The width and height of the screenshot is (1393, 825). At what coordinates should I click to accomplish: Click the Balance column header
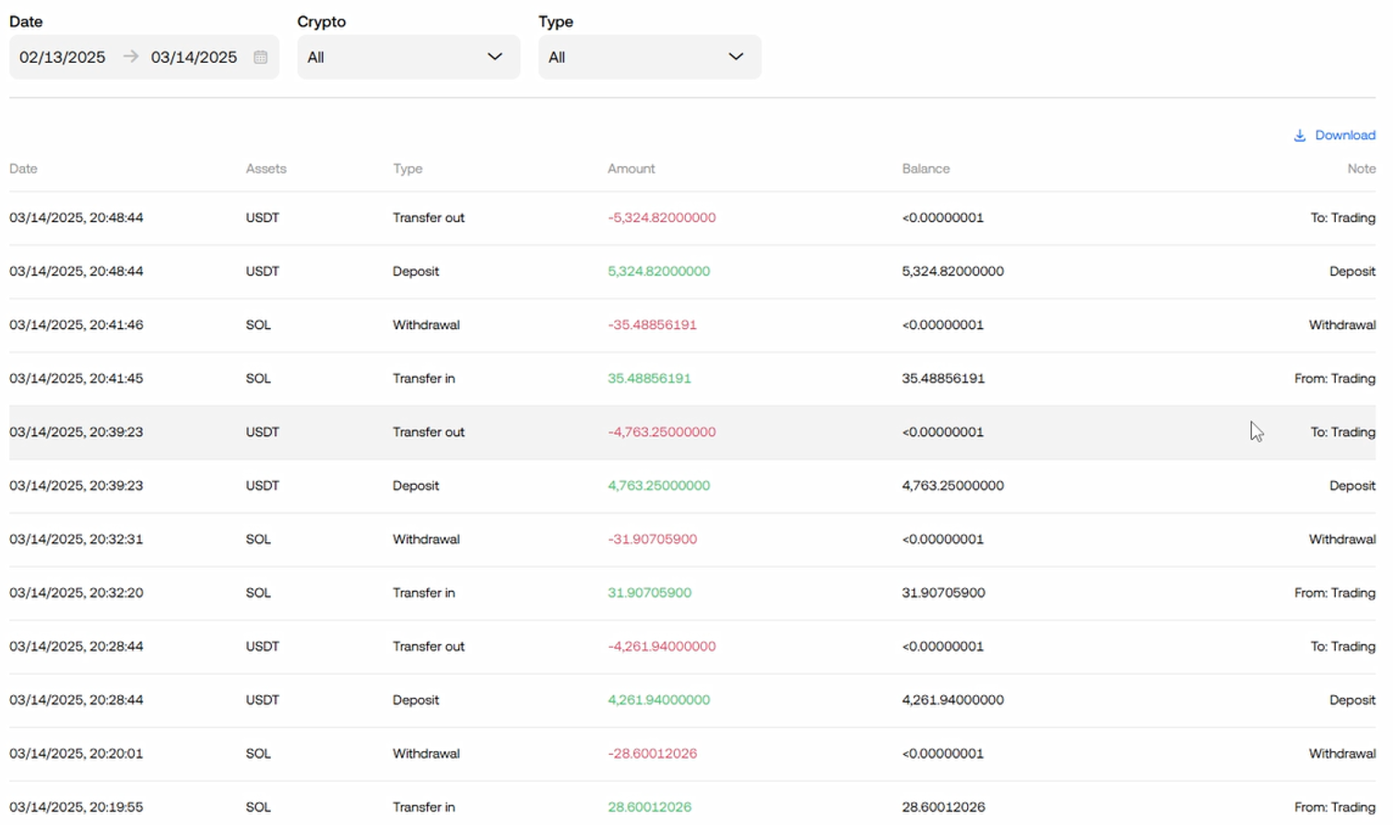tap(926, 169)
